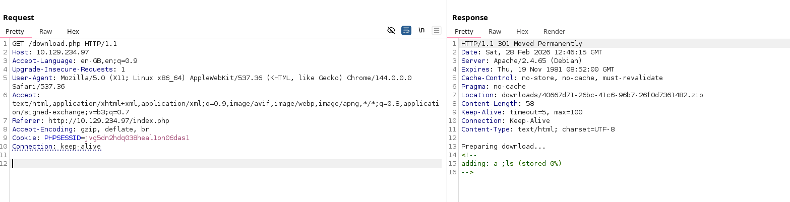Click the GET /download.php request line

click(64, 44)
